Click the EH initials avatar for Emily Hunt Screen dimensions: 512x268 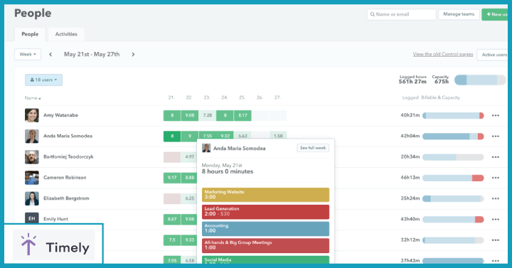click(32, 218)
